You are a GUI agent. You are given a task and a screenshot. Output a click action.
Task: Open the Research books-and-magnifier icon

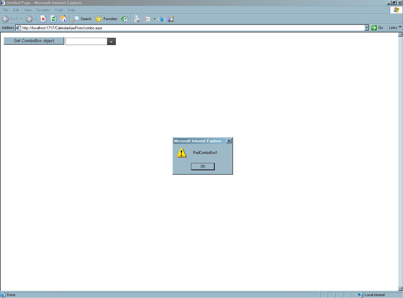tap(171, 19)
